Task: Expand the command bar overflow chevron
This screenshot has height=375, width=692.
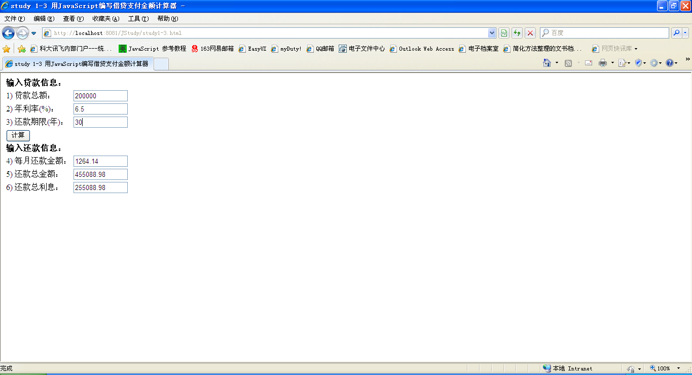Action: [687, 60]
